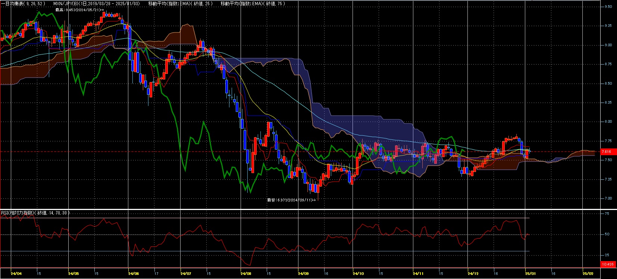617x279 pixels.
Task: Click the 24/06 date axis label
Action: point(134,273)
